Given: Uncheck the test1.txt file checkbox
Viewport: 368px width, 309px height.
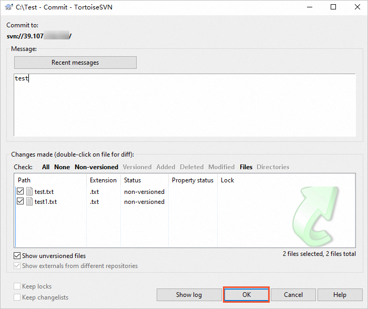Looking at the screenshot, I should 21,201.
